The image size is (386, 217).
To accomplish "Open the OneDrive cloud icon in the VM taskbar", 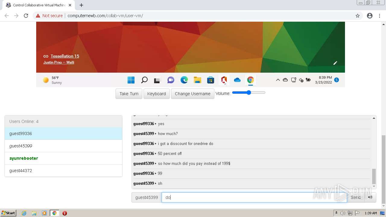I will click(237, 80).
